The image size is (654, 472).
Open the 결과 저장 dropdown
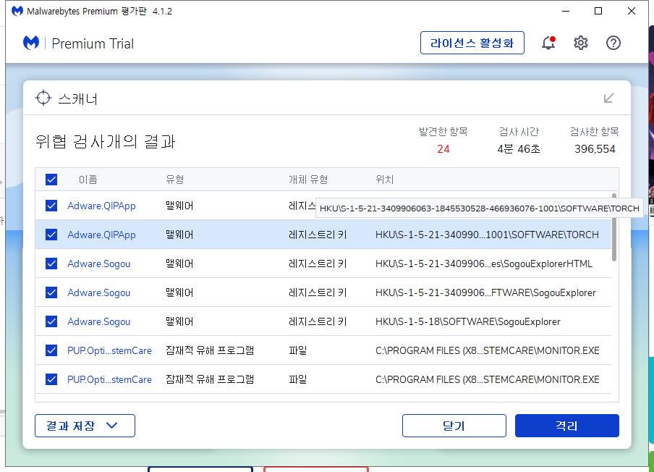(85, 426)
